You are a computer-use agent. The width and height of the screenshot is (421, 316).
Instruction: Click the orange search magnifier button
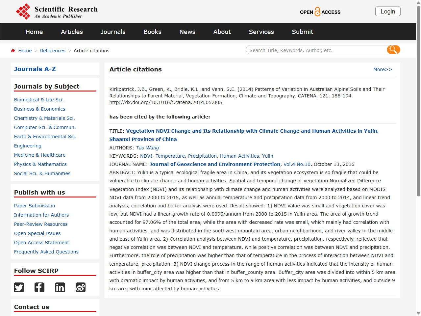coord(393,50)
